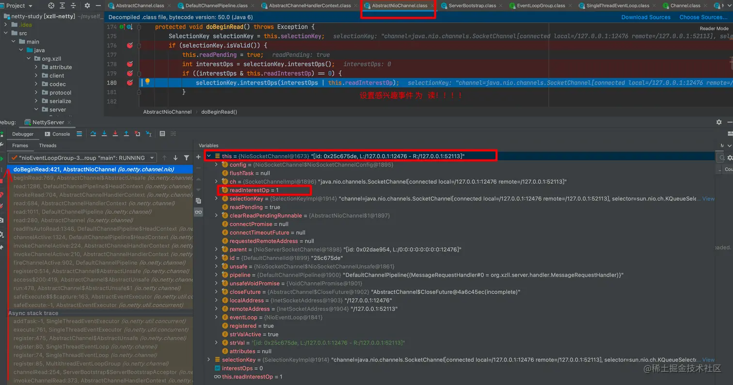Screen dimensions: 733x385
Task: Expand the client folder
Action: click(36, 76)
